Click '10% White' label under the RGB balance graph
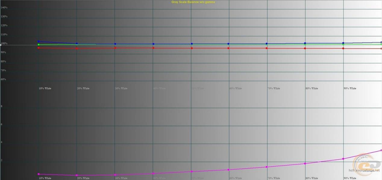Screen dimensions: 382x180 45,88
